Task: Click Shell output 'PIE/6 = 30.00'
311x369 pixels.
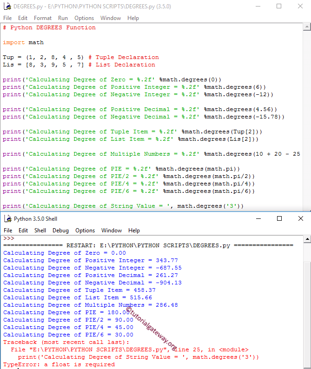Action: pos(68,335)
